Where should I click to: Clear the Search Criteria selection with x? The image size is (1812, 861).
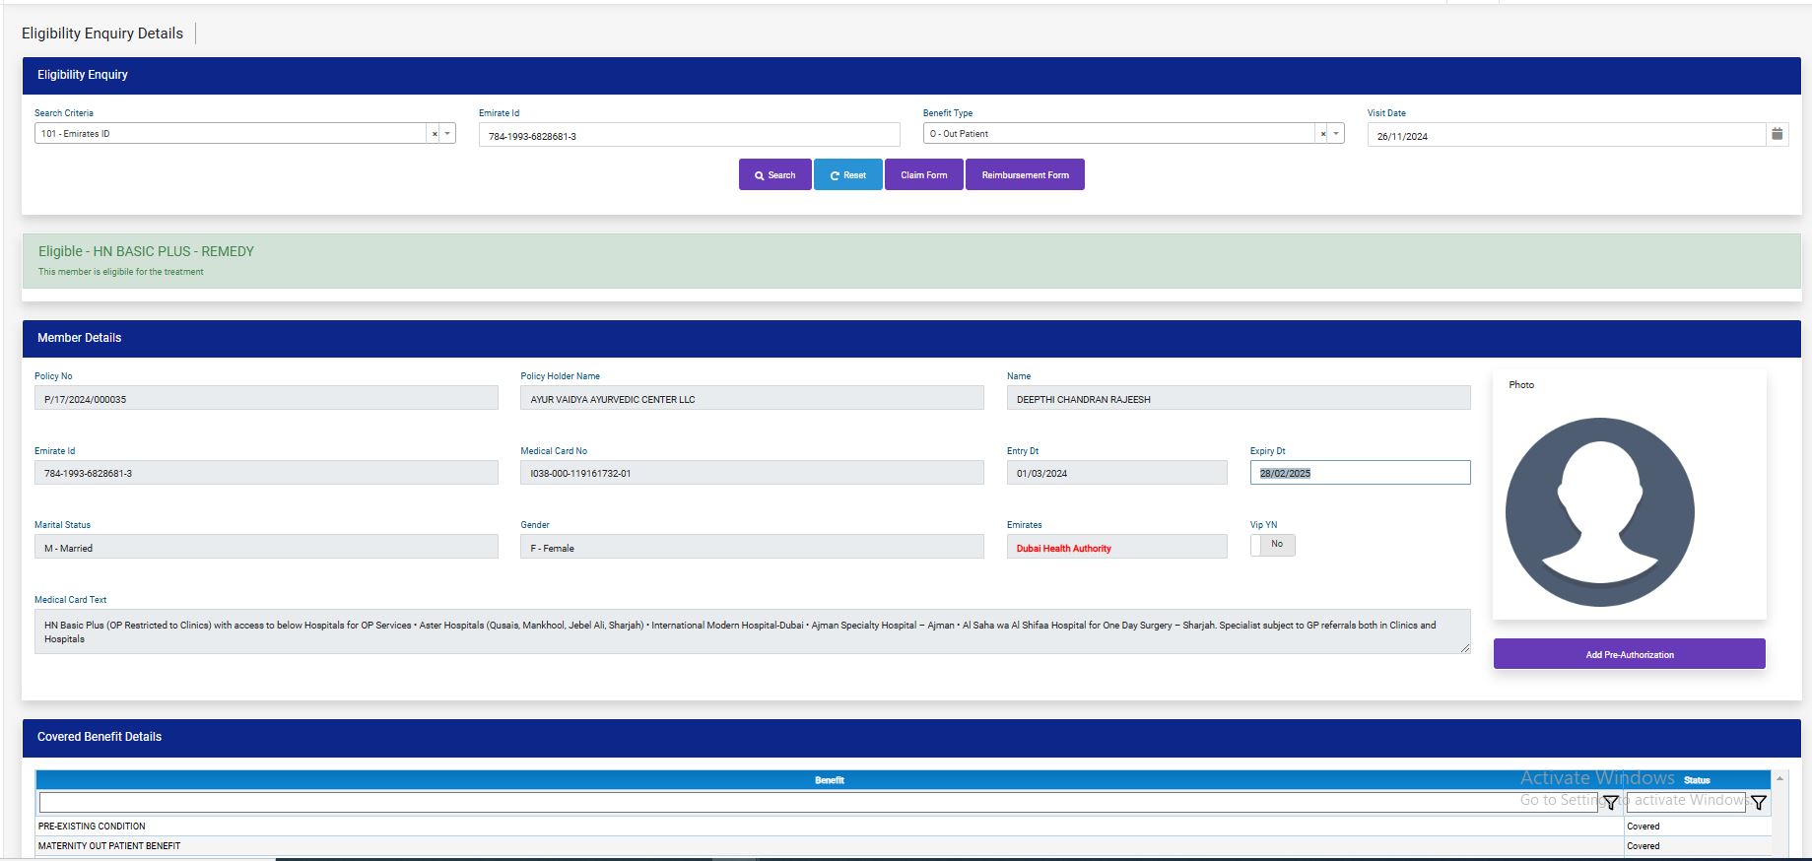(x=435, y=134)
